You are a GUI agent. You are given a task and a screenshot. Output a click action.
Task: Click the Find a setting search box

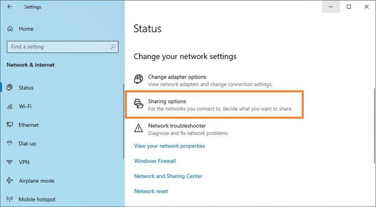click(58, 47)
